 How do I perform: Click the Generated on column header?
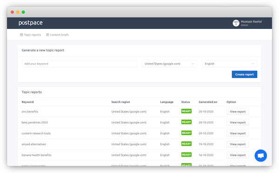tap(208, 102)
